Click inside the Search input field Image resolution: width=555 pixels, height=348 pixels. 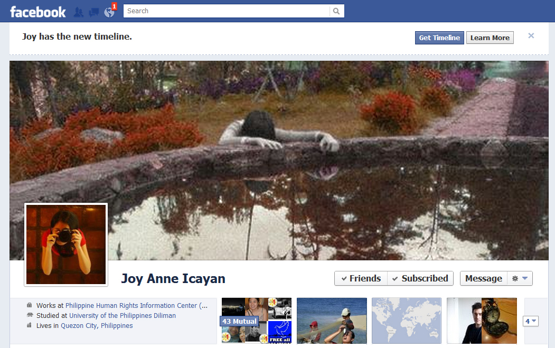pyautogui.click(x=227, y=11)
